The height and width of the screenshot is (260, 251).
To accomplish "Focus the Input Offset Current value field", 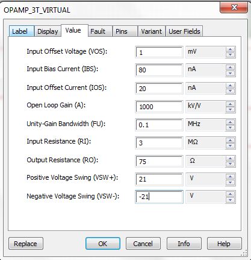I will click(x=159, y=89).
